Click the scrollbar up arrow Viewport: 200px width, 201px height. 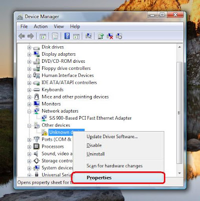pyautogui.click(x=179, y=47)
